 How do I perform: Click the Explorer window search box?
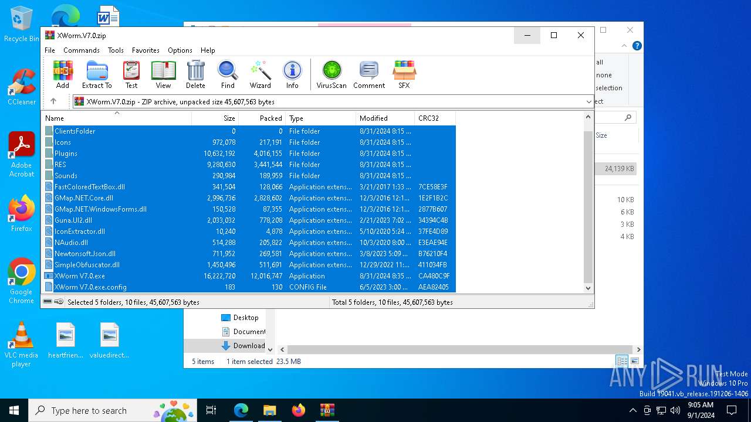tap(617, 118)
